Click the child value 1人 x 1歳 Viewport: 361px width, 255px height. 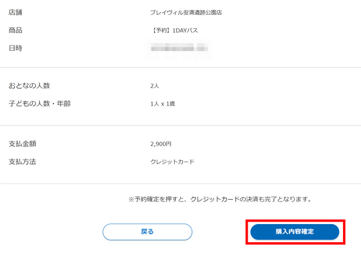click(162, 104)
